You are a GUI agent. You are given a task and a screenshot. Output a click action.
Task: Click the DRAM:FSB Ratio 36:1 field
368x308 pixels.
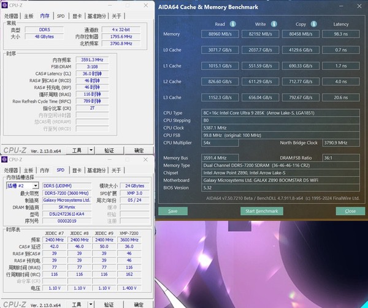[x=341, y=158]
